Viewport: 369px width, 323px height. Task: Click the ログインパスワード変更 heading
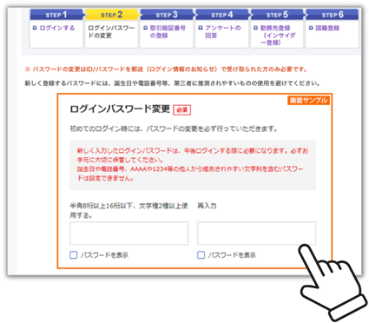click(x=120, y=109)
